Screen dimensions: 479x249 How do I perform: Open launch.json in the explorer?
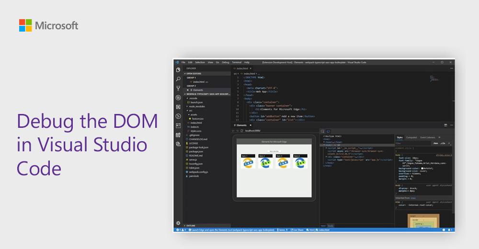coord(195,102)
